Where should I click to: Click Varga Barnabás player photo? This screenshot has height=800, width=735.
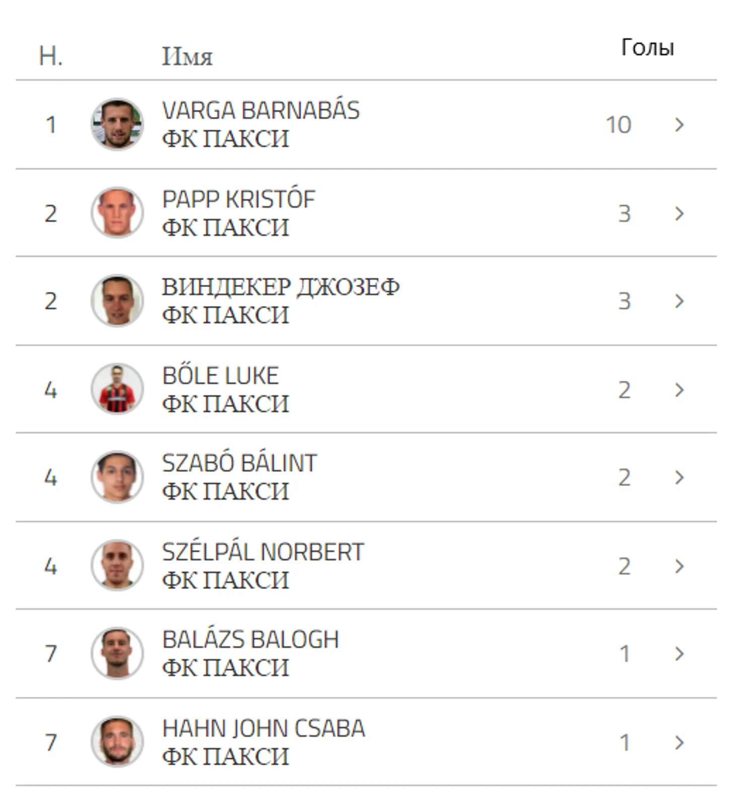117,124
